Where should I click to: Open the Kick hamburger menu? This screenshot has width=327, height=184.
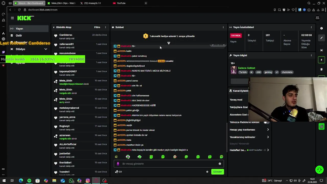pyautogui.click(x=12, y=18)
